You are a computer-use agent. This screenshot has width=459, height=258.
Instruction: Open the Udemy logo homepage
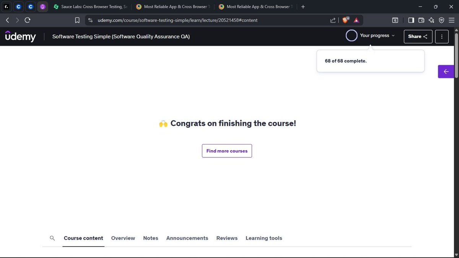coord(20,36)
